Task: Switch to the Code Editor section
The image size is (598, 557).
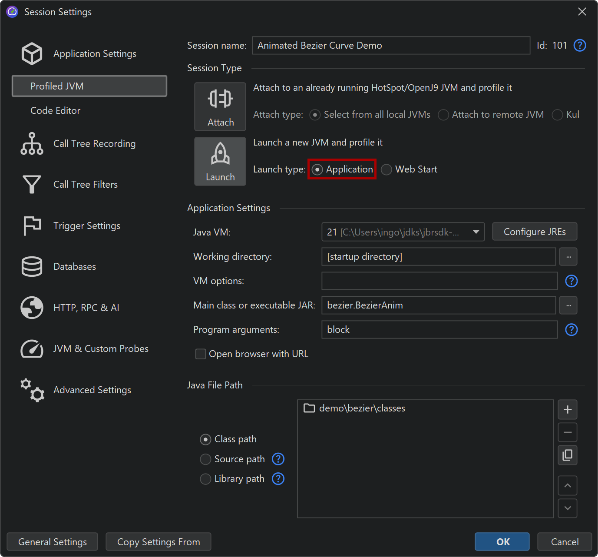Action: (56, 111)
